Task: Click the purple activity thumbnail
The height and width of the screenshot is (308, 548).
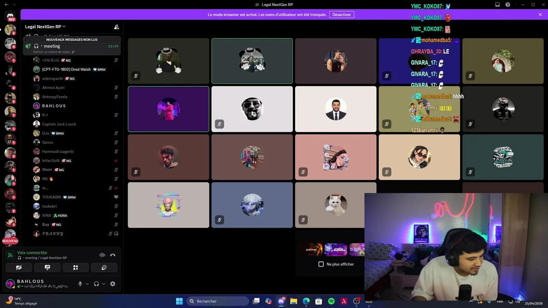Action: pyautogui.click(x=336, y=249)
